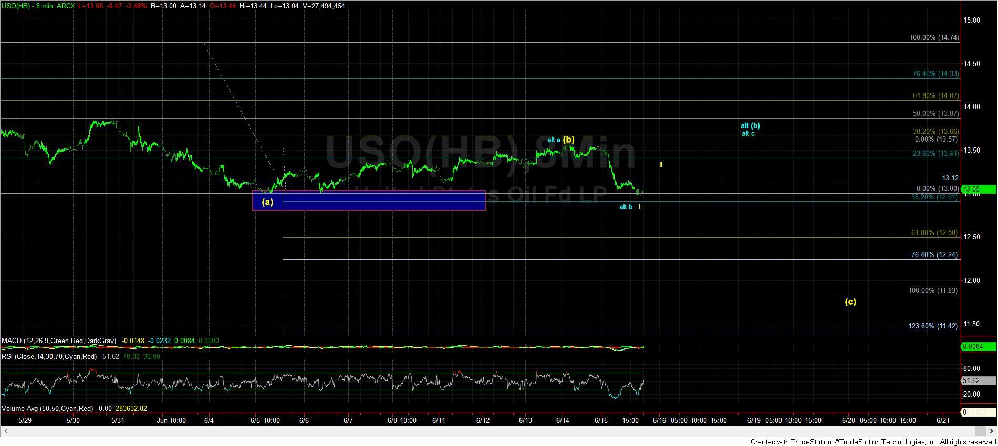Select the yellow (a) wave label
This screenshot has height=446, width=998.
pyautogui.click(x=267, y=201)
